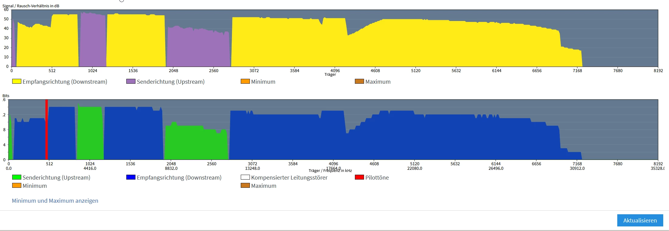Viewport: 669px width, 231px height.
Task: Click the 'Träger / Frequenz in kHz' axis label
Action: tap(330, 171)
